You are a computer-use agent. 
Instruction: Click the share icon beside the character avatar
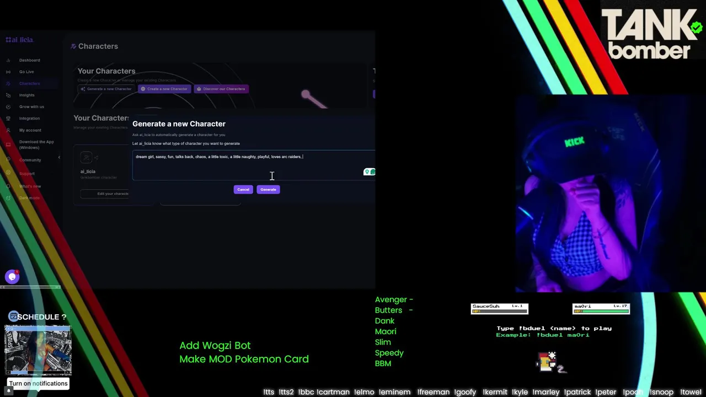click(x=96, y=158)
